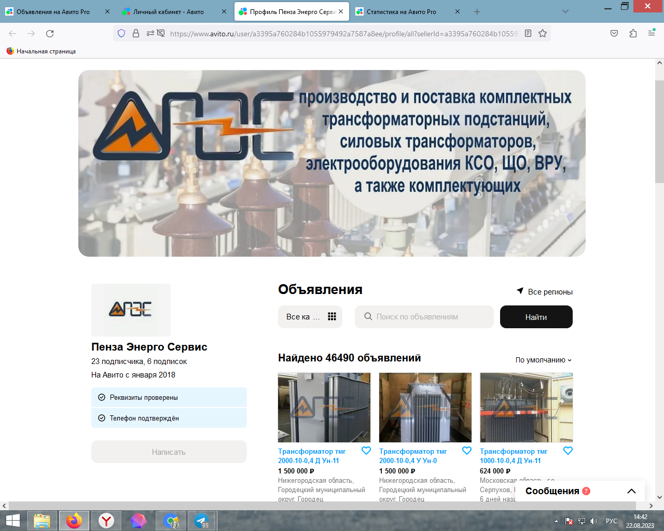Click Телефон подтверждён badge
Screen dimensions: 664x531
[x=169, y=418]
